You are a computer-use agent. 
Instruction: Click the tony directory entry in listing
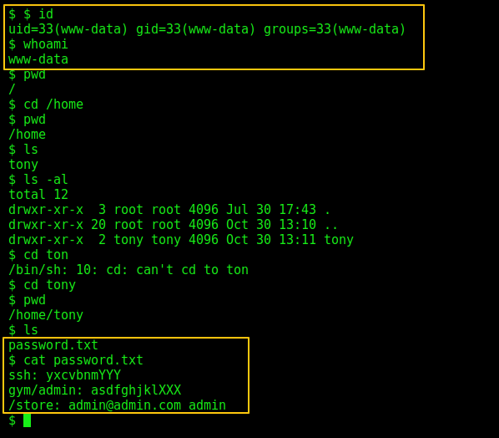[181, 240]
